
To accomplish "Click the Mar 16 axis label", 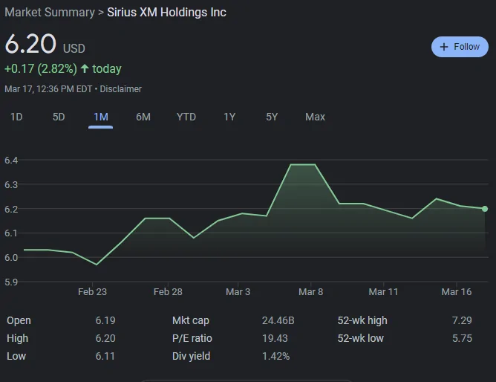I will click(x=456, y=291).
